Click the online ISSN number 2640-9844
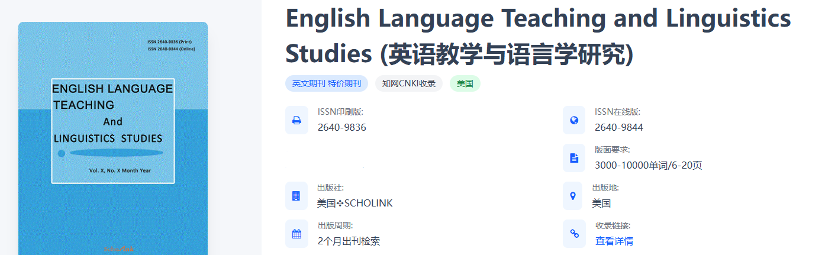Image resolution: width=822 pixels, height=255 pixels. click(618, 127)
